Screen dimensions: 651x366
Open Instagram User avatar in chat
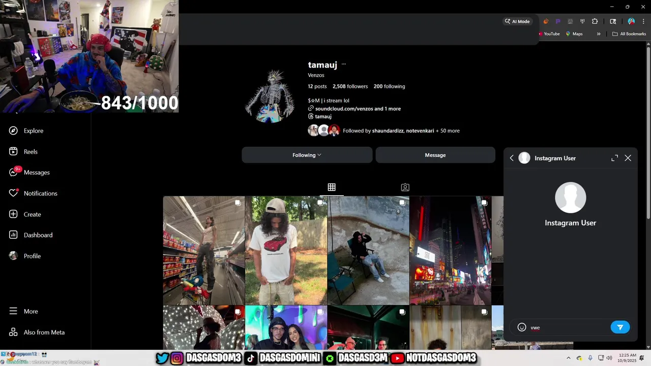(x=570, y=198)
